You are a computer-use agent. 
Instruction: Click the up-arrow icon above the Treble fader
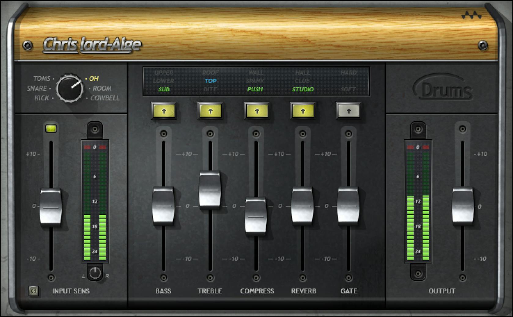(210, 111)
